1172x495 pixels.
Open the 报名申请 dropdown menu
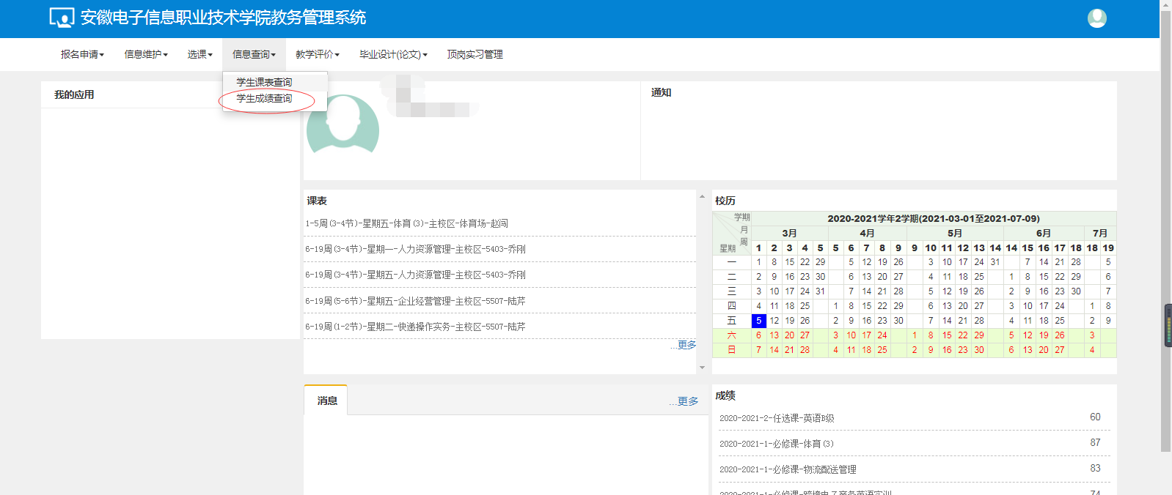(82, 54)
